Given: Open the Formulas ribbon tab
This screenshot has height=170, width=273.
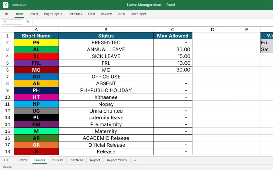Looking at the screenshot, I should pos(75,14).
